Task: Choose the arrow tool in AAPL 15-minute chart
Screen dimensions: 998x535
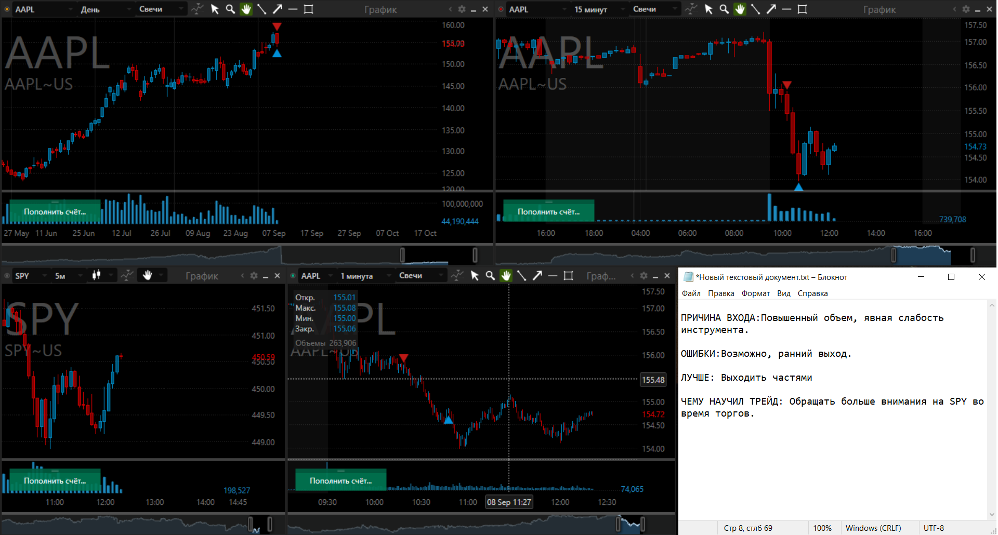Action: pyautogui.click(x=771, y=9)
